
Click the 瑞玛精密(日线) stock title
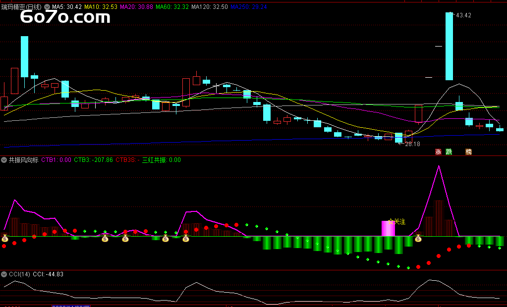click(21, 7)
